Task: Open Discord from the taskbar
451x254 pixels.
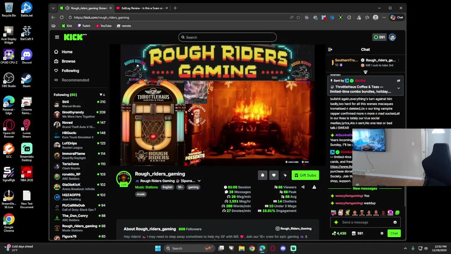Action: [x=283, y=248]
